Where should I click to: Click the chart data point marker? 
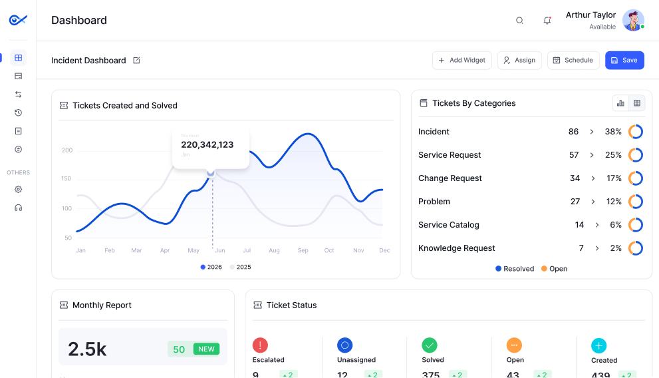click(211, 173)
